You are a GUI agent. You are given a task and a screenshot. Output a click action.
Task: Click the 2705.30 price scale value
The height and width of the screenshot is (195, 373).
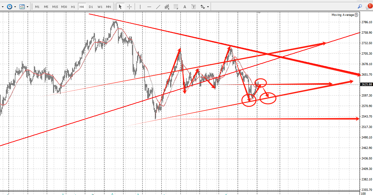(x=367, y=53)
